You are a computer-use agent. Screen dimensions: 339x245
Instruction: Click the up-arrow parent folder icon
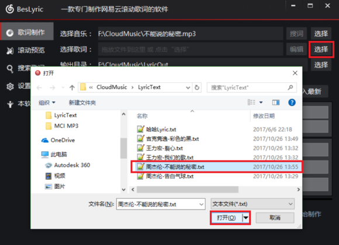(72, 87)
